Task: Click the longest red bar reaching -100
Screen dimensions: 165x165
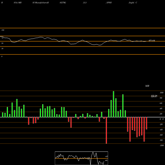Action: (106, 130)
